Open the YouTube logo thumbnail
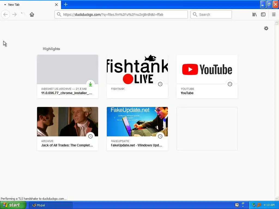This screenshot has height=209, width=279. coord(207,69)
